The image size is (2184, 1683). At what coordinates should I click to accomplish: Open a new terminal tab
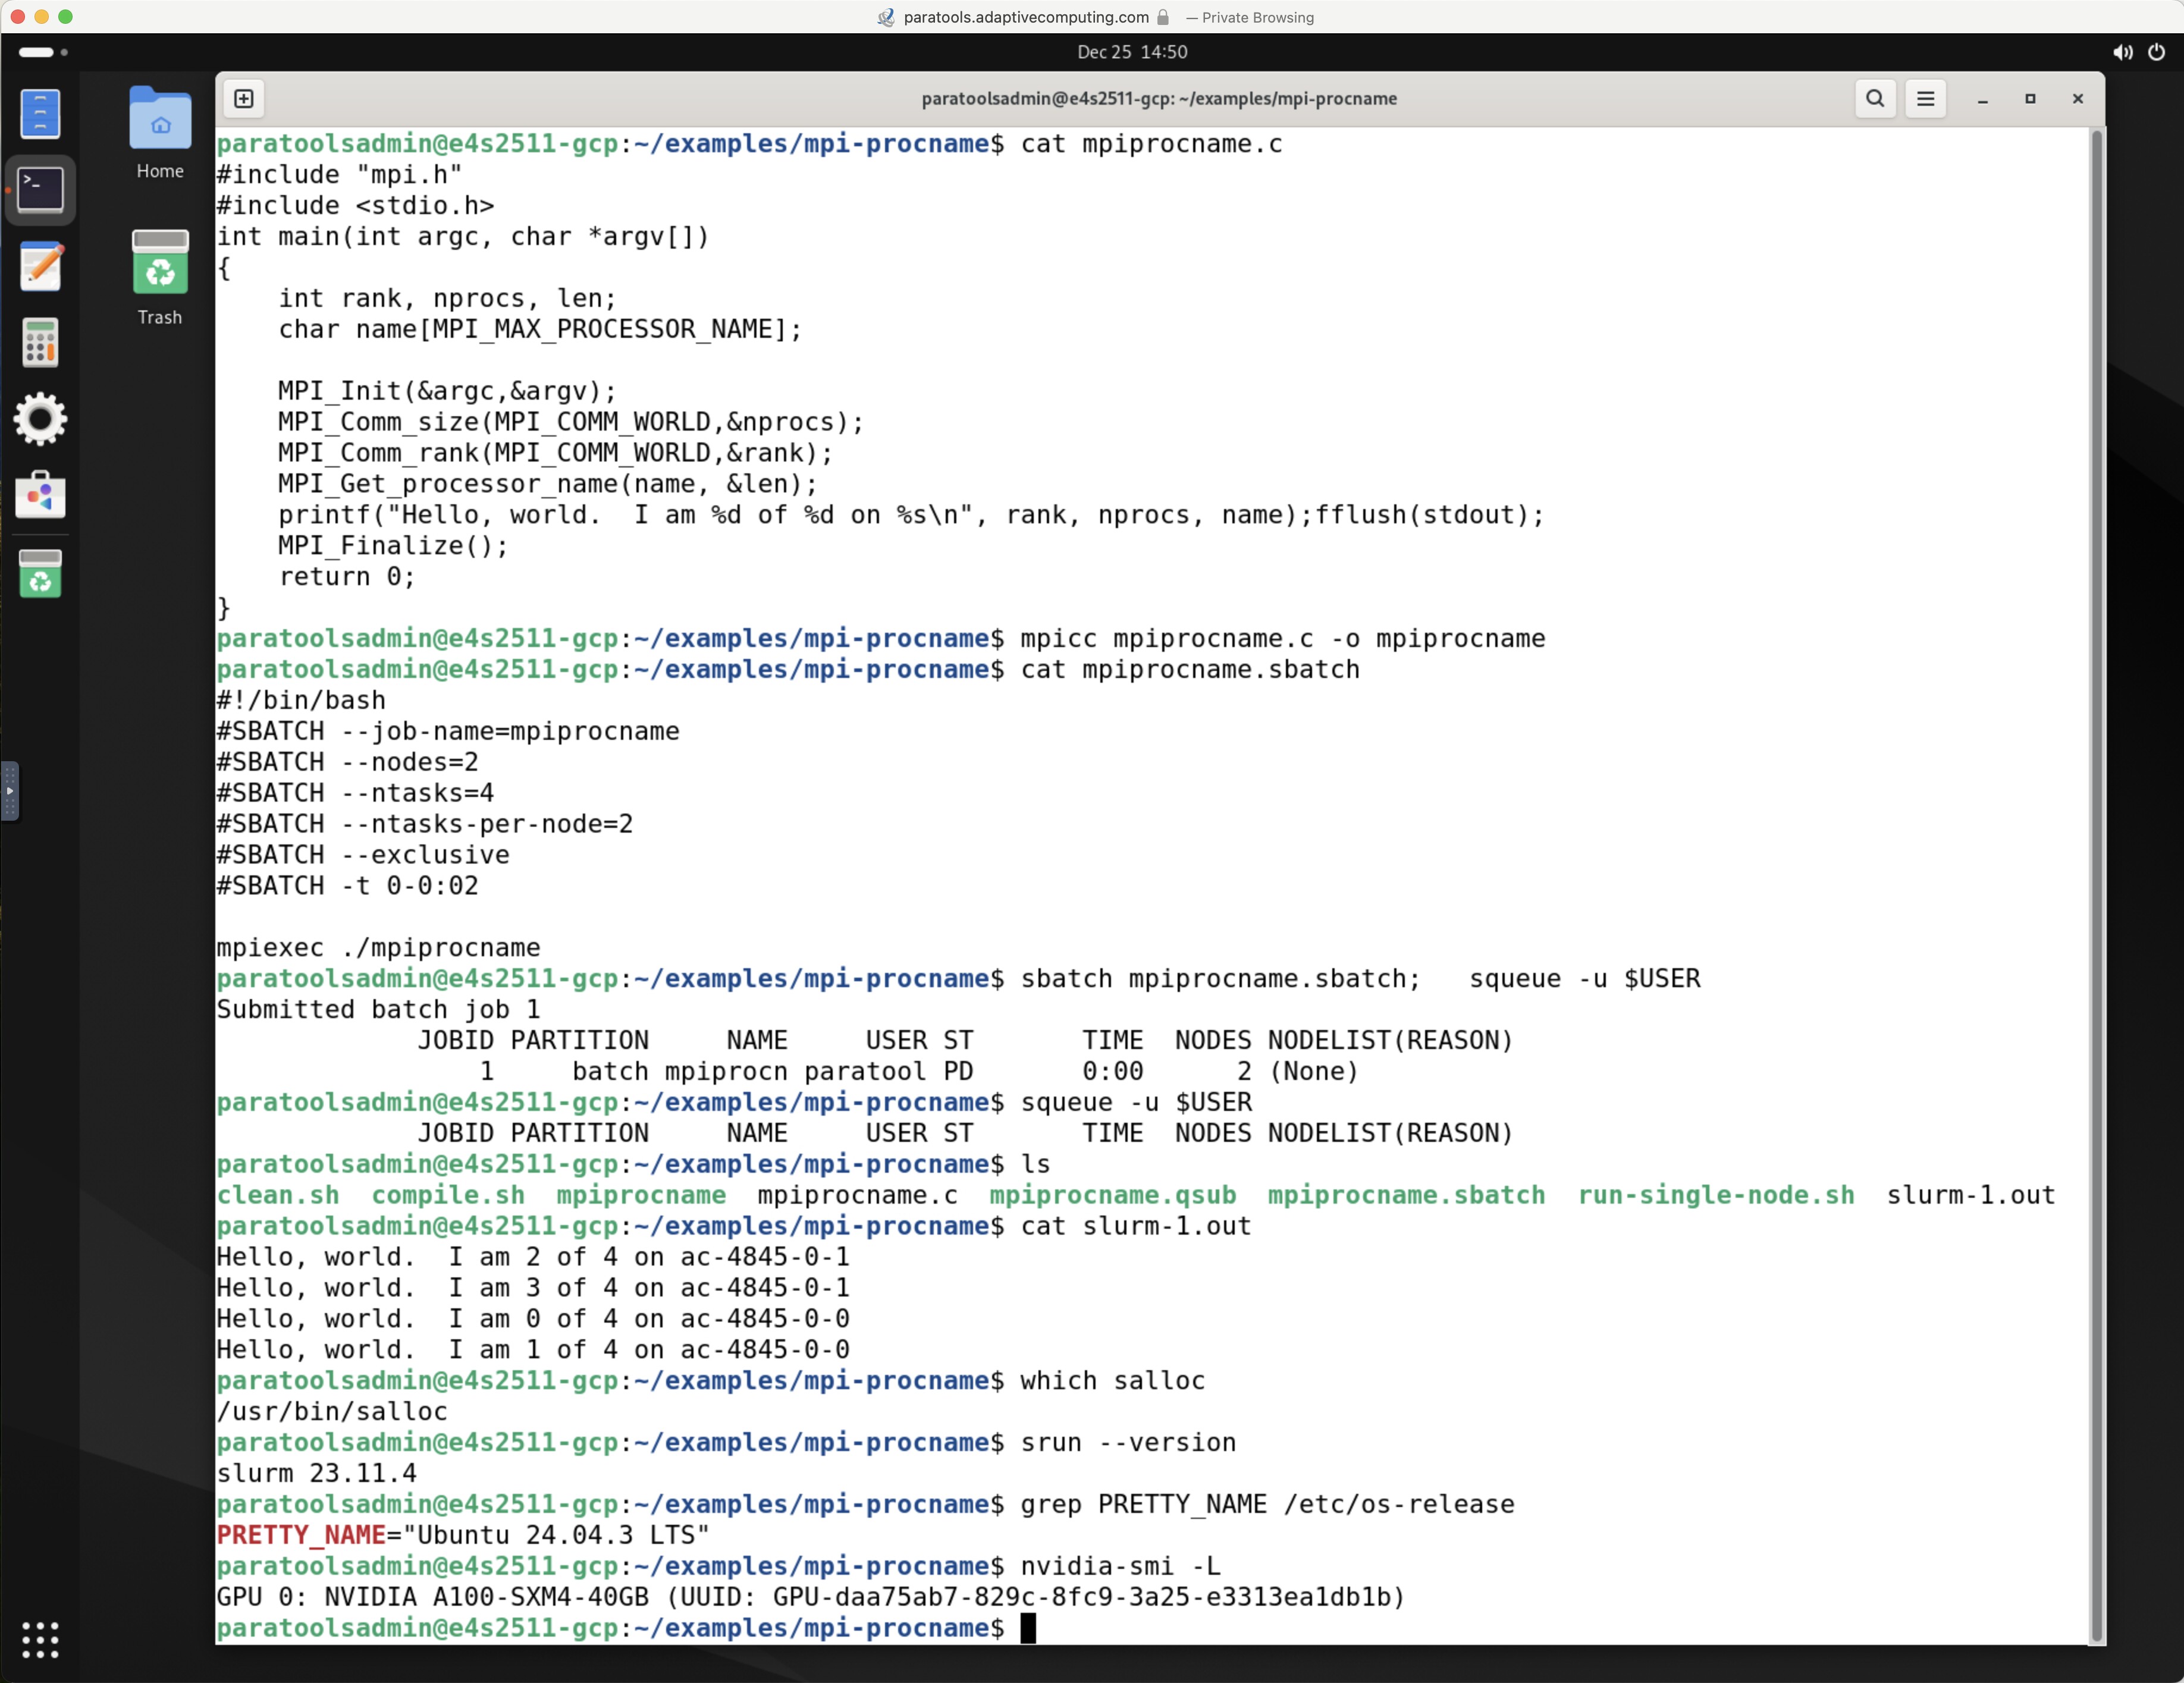click(244, 98)
